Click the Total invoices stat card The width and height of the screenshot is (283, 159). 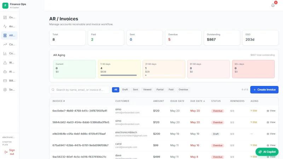click(x=68, y=38)
